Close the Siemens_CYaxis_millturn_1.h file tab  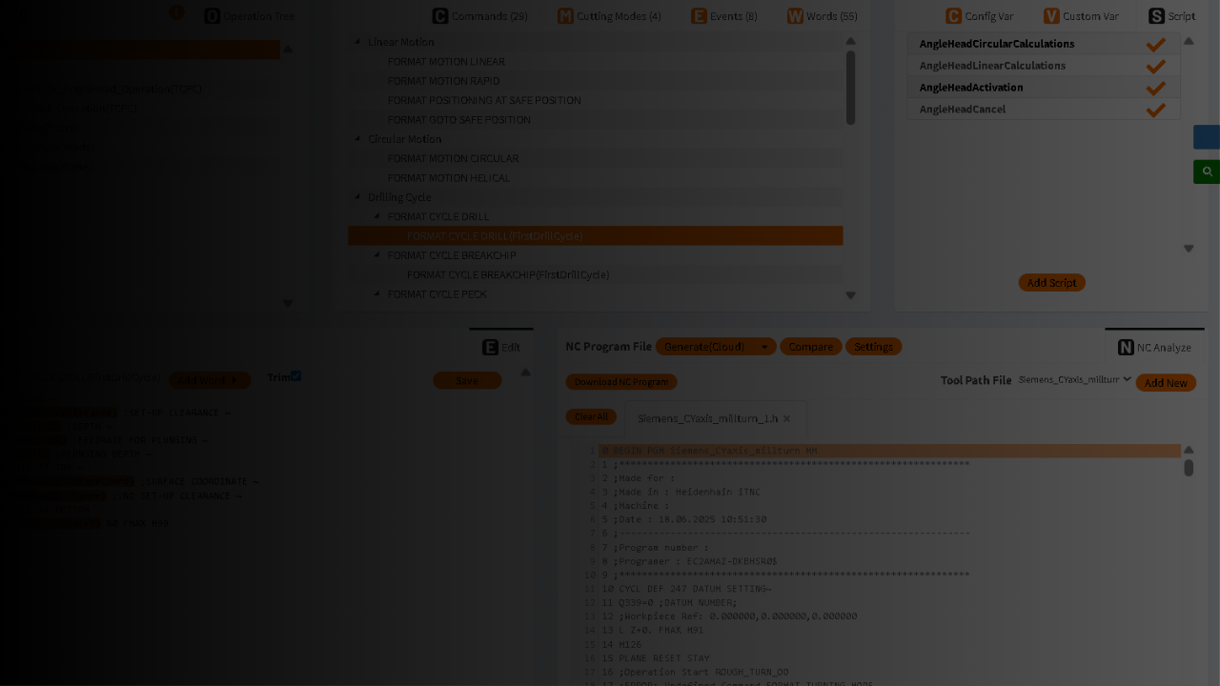(786, 419)
